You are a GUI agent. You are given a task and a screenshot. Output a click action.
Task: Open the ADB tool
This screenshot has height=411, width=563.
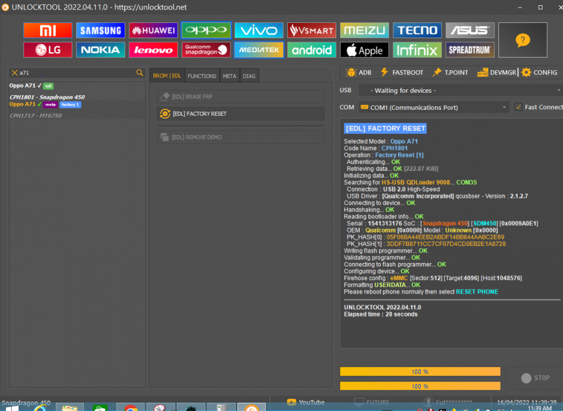point(358,72)
